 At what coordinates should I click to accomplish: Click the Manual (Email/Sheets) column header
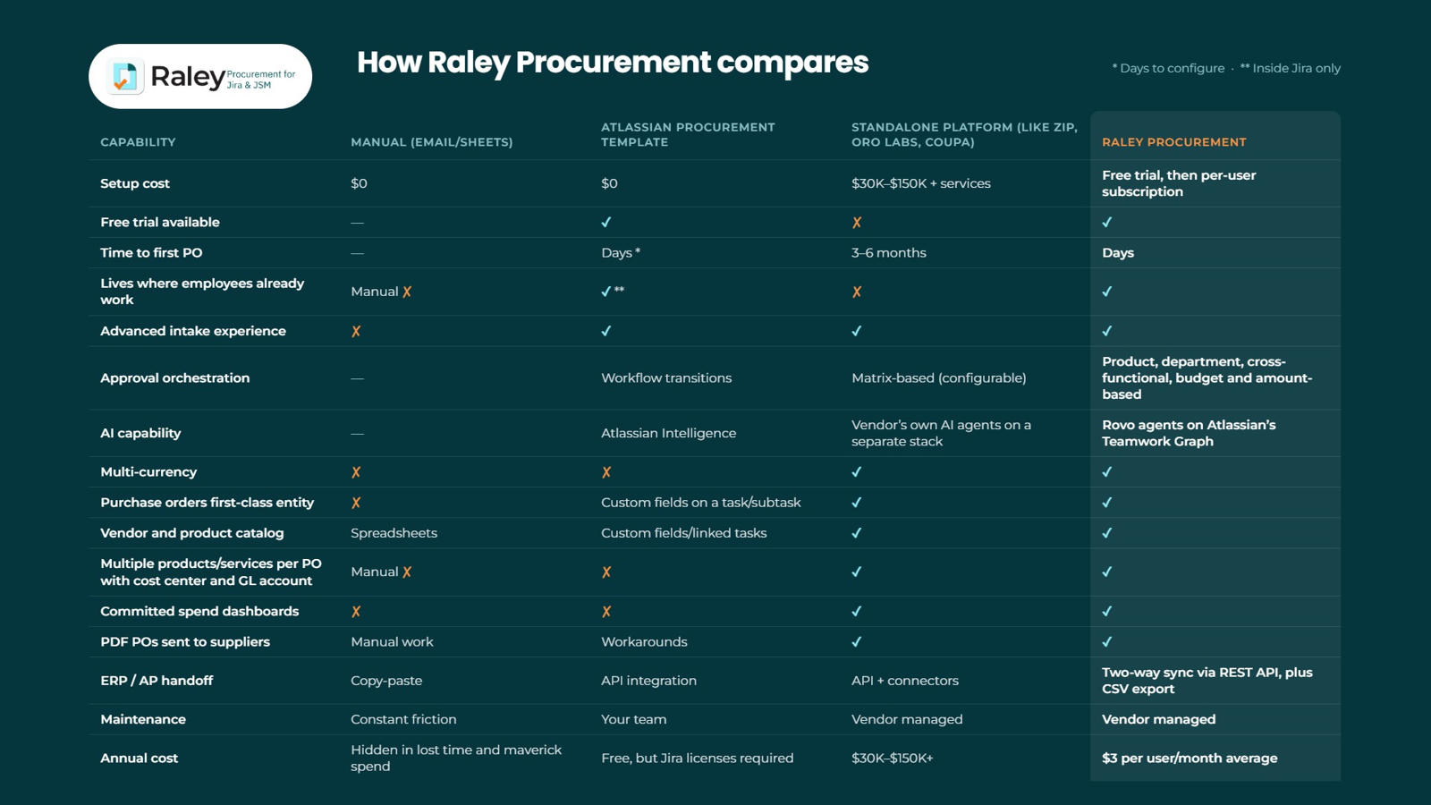(x=431, y=142)
